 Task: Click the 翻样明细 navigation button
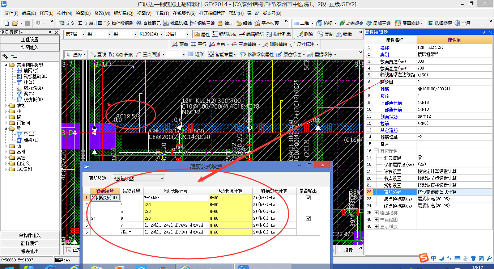pos(30,243)
